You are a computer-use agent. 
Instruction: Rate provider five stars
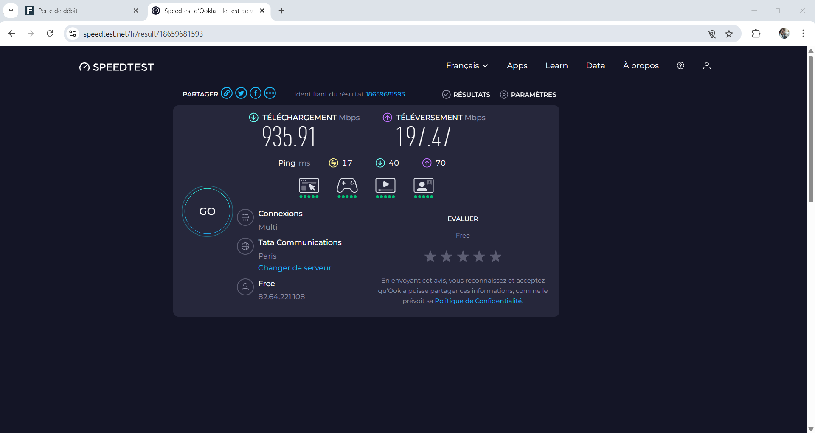495,256
